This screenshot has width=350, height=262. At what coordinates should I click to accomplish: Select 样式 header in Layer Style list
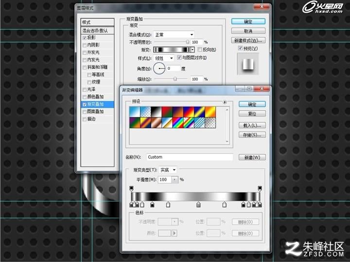(98, 22)
